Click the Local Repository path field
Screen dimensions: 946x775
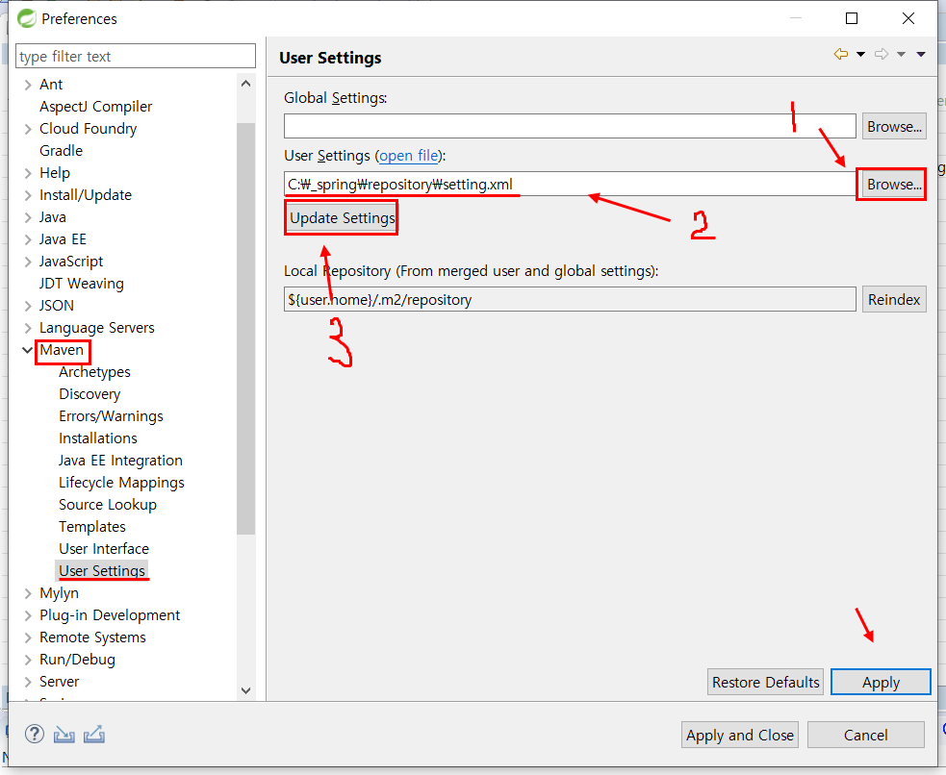pyautogui.click(x=570, y=299)
